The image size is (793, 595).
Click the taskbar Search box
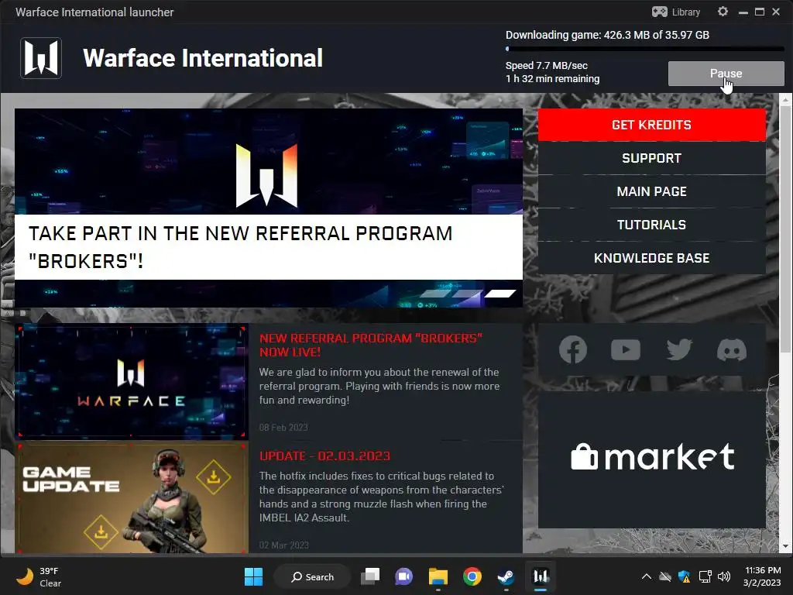(312, 576)
